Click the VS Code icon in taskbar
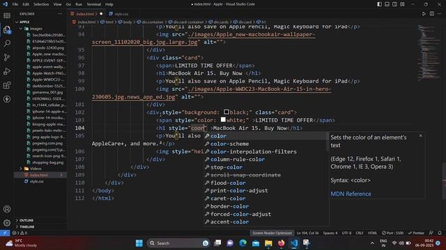 294,243
